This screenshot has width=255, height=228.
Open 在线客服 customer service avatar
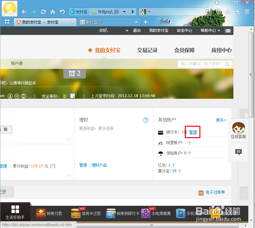[x=238, y=131]
